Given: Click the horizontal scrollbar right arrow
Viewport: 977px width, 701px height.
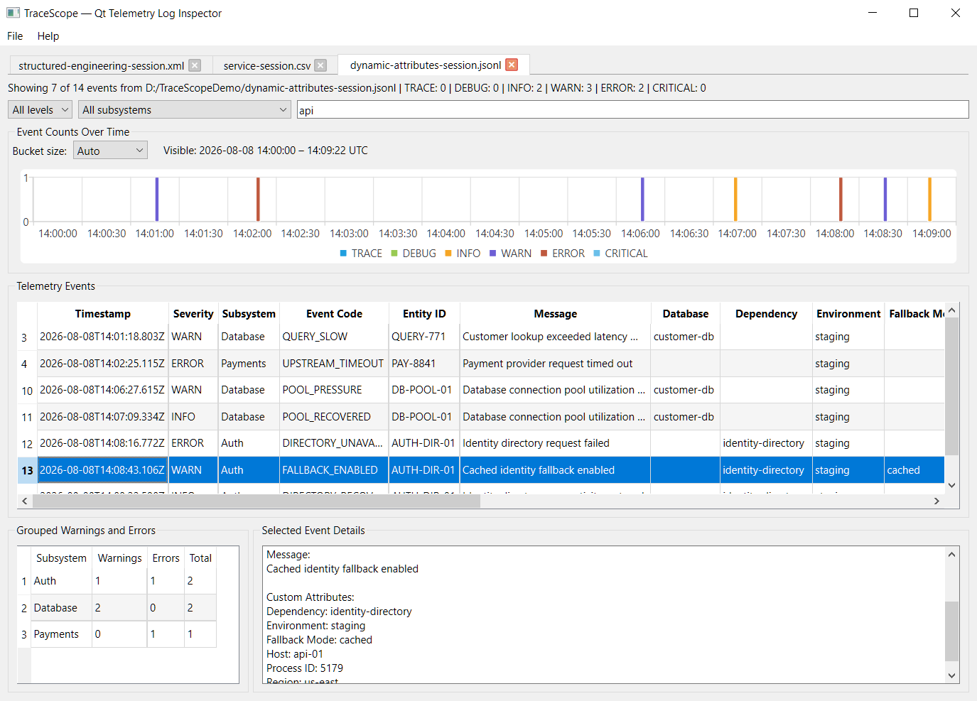Looking at the screenshot, I should pyautogui.click(x=936, y=501).
